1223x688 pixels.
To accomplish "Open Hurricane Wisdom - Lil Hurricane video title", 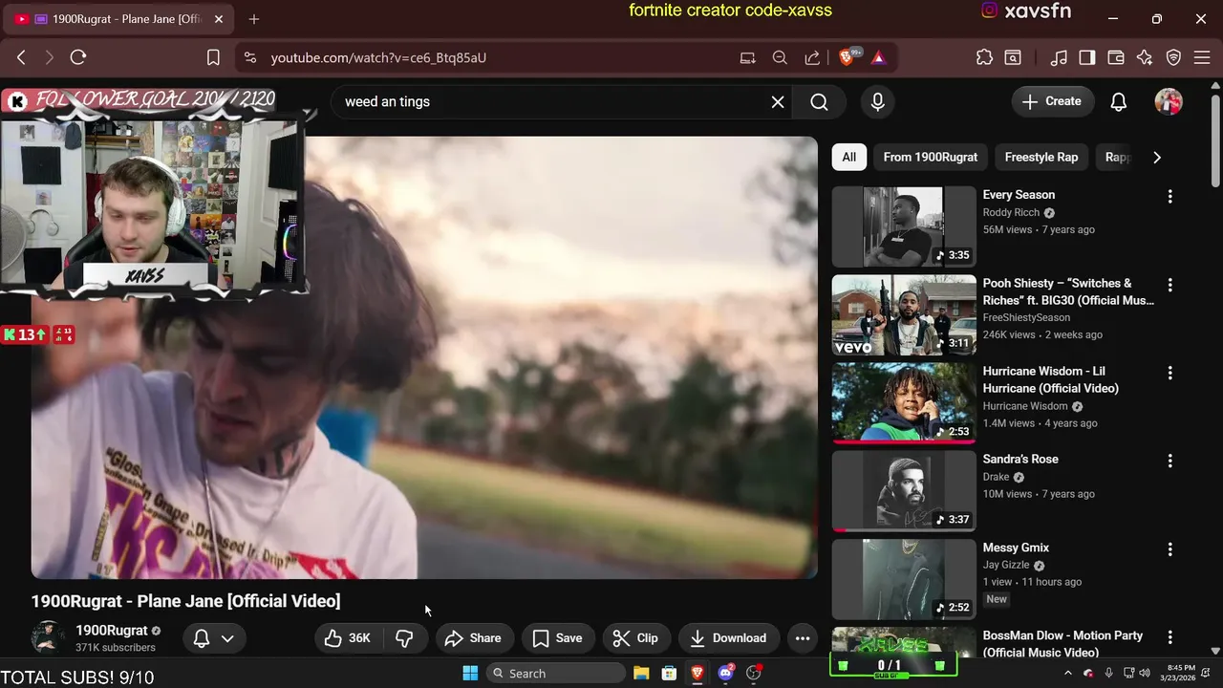I will point(1051,379).
